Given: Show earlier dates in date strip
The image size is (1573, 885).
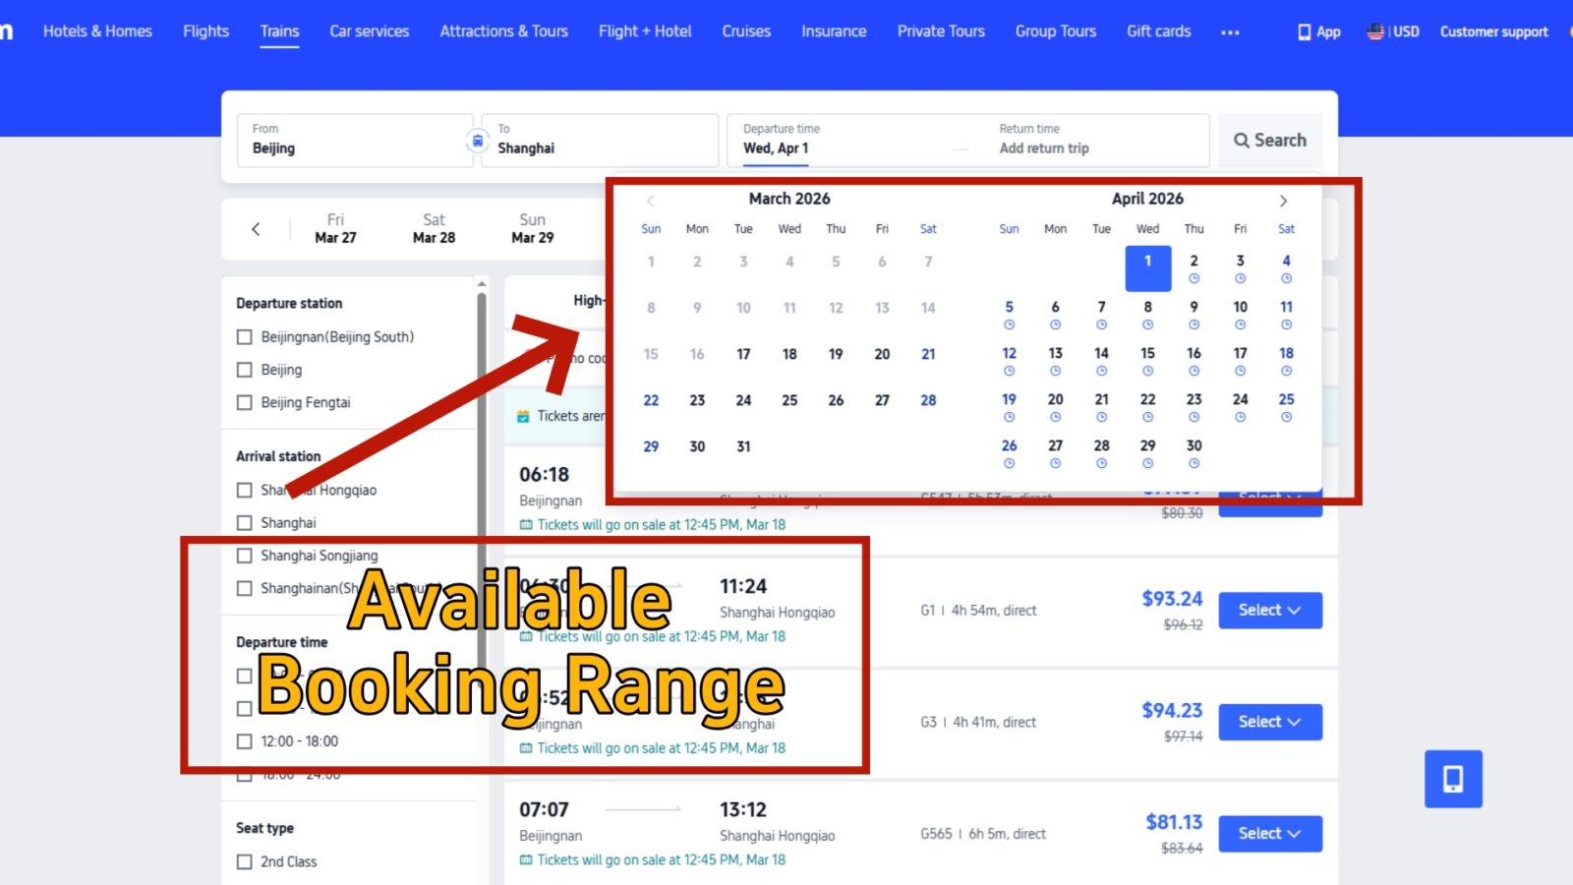Looking at the screenshot, I should [256, 229].
